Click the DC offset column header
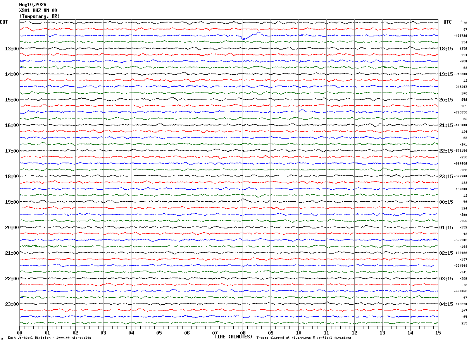The width and height of the screenshot is (469, 343). (x=461, y=21)
